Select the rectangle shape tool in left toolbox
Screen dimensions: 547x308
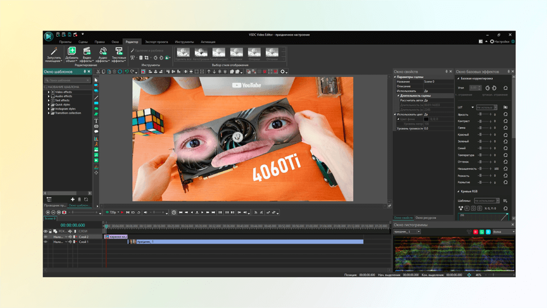pos(96,103)
